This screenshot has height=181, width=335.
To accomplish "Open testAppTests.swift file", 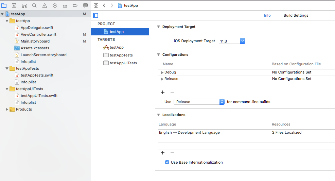I will click(37, 75).
